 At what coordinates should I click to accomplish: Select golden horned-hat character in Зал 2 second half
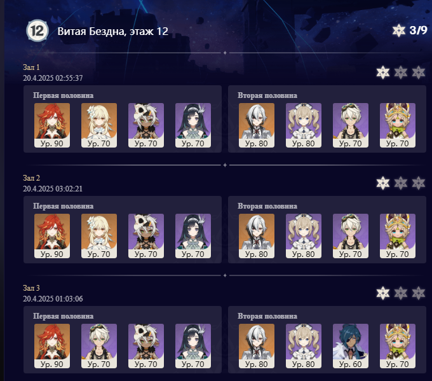pyautogui.click(x=398, y=236)
